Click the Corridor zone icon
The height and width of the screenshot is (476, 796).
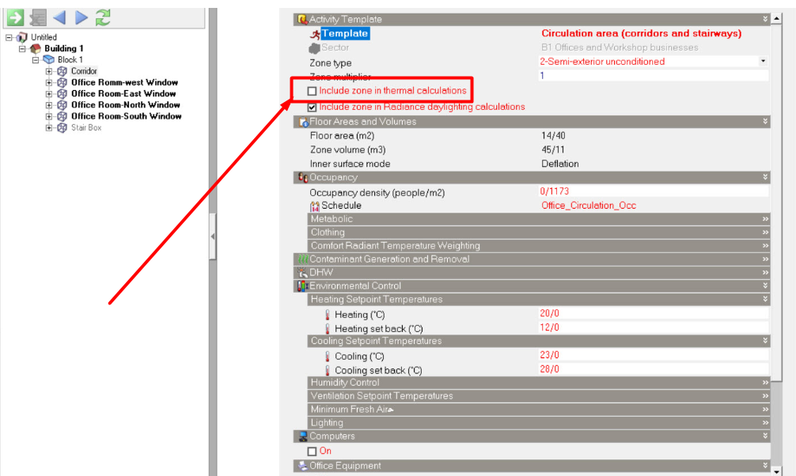pos(62,71)
